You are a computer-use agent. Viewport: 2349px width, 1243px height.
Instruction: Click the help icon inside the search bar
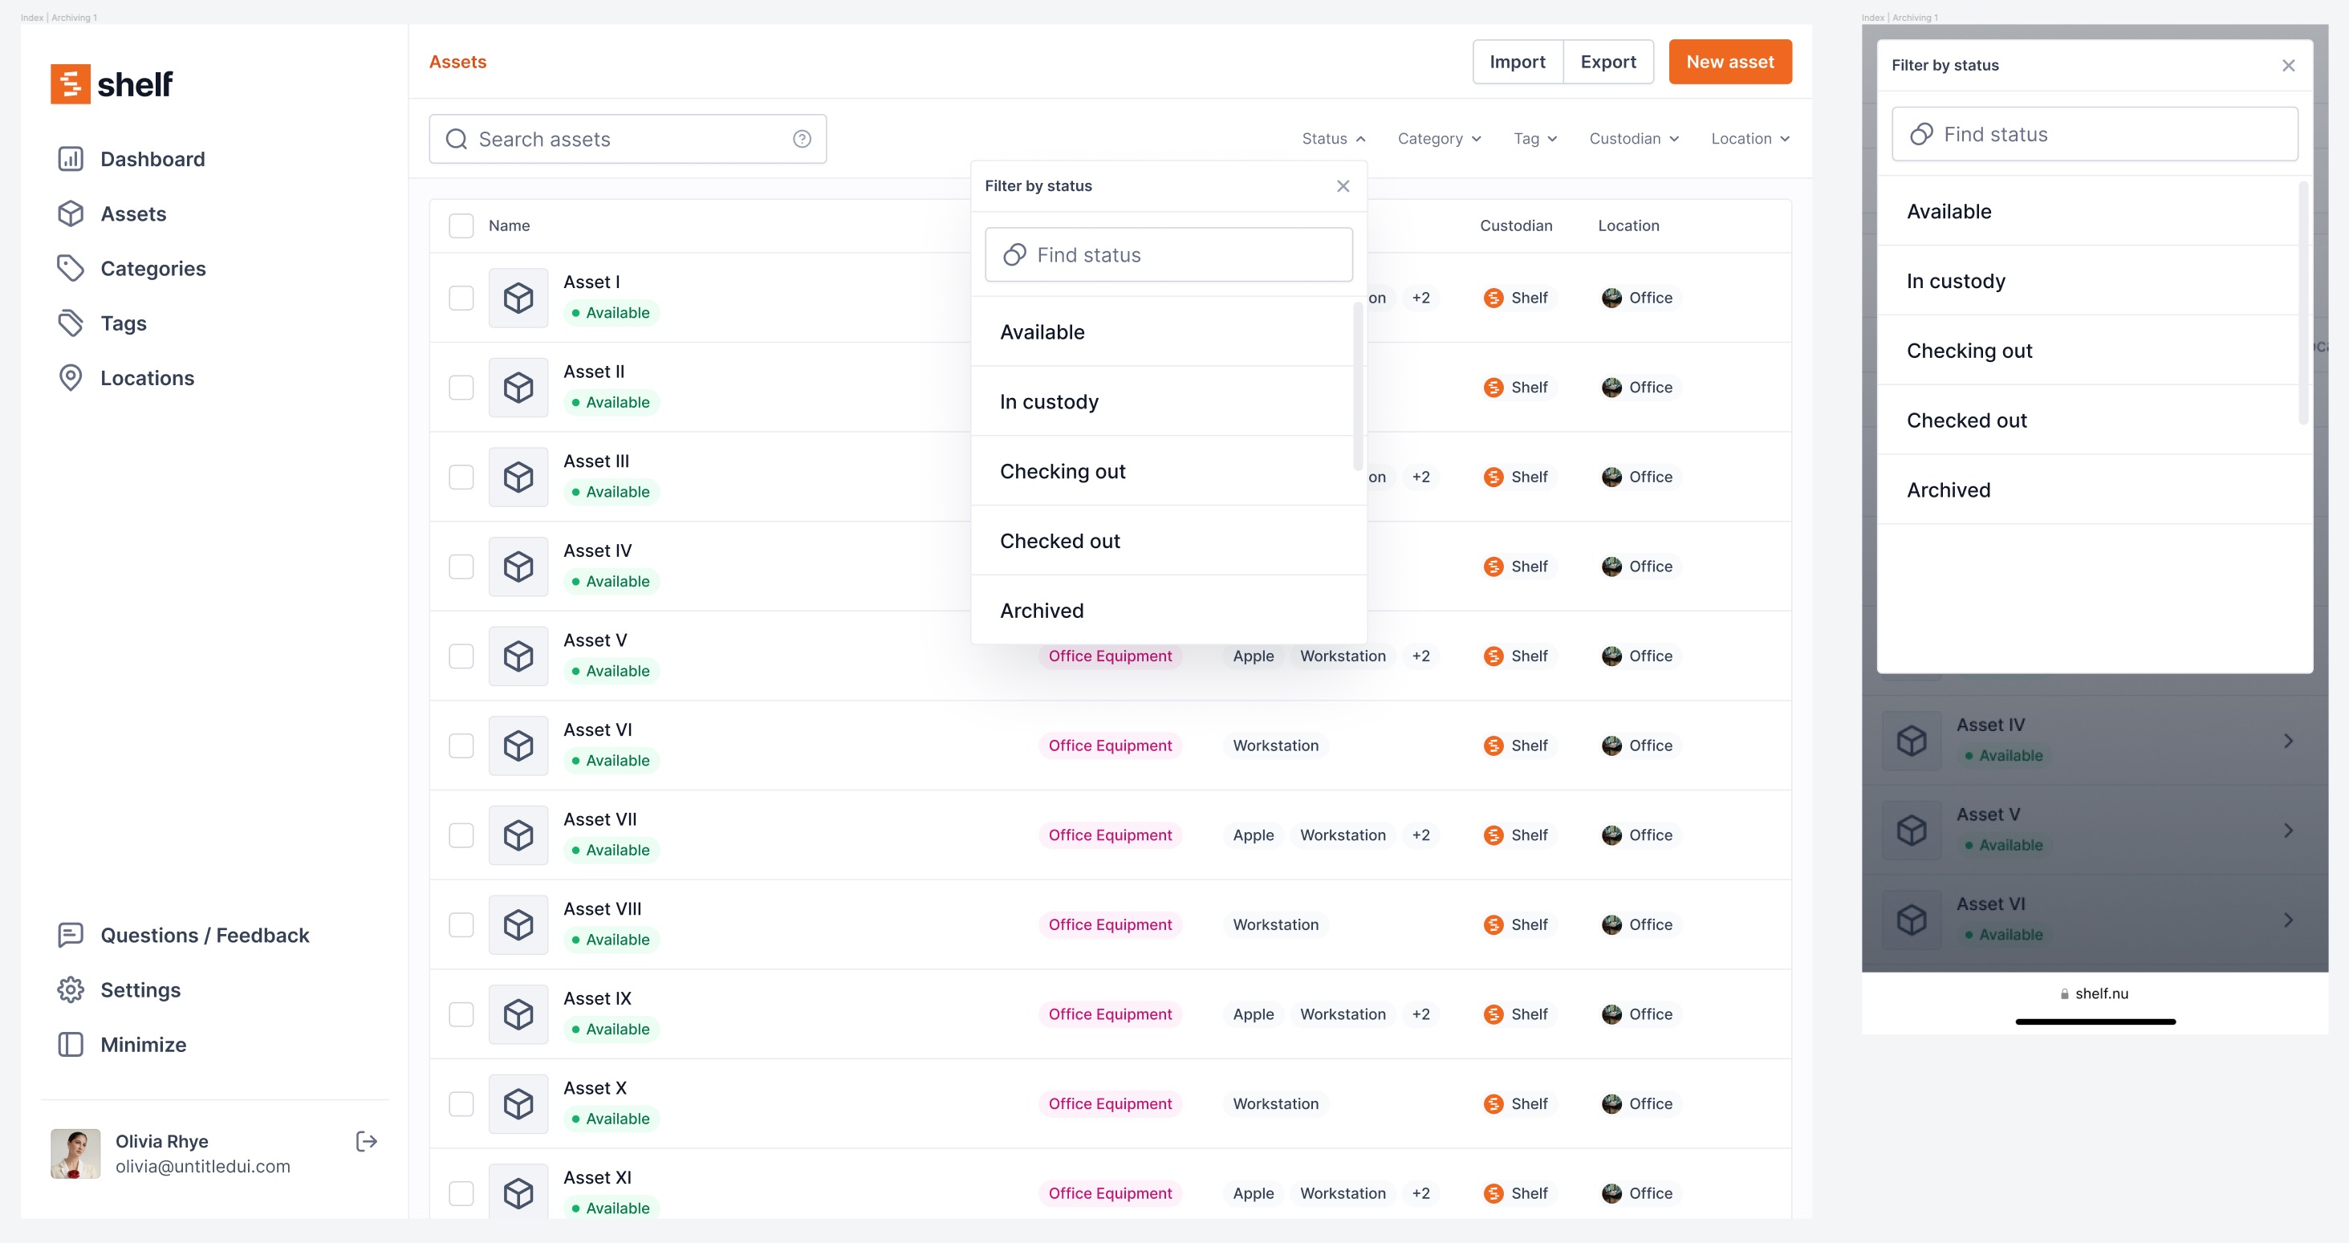click(801, 139)
